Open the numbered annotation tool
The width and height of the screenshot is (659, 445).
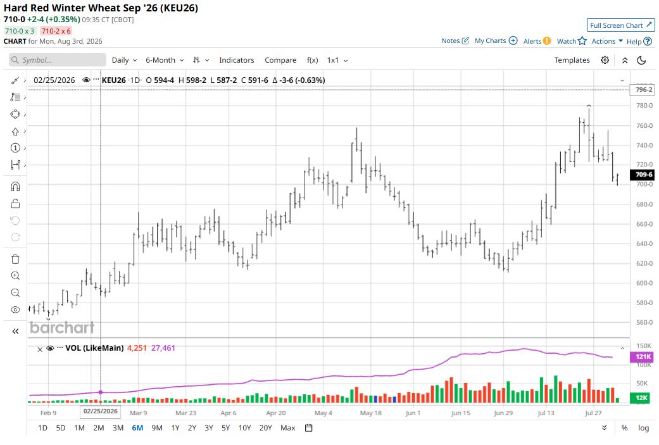pyautogui.click(x=15, y=148)
